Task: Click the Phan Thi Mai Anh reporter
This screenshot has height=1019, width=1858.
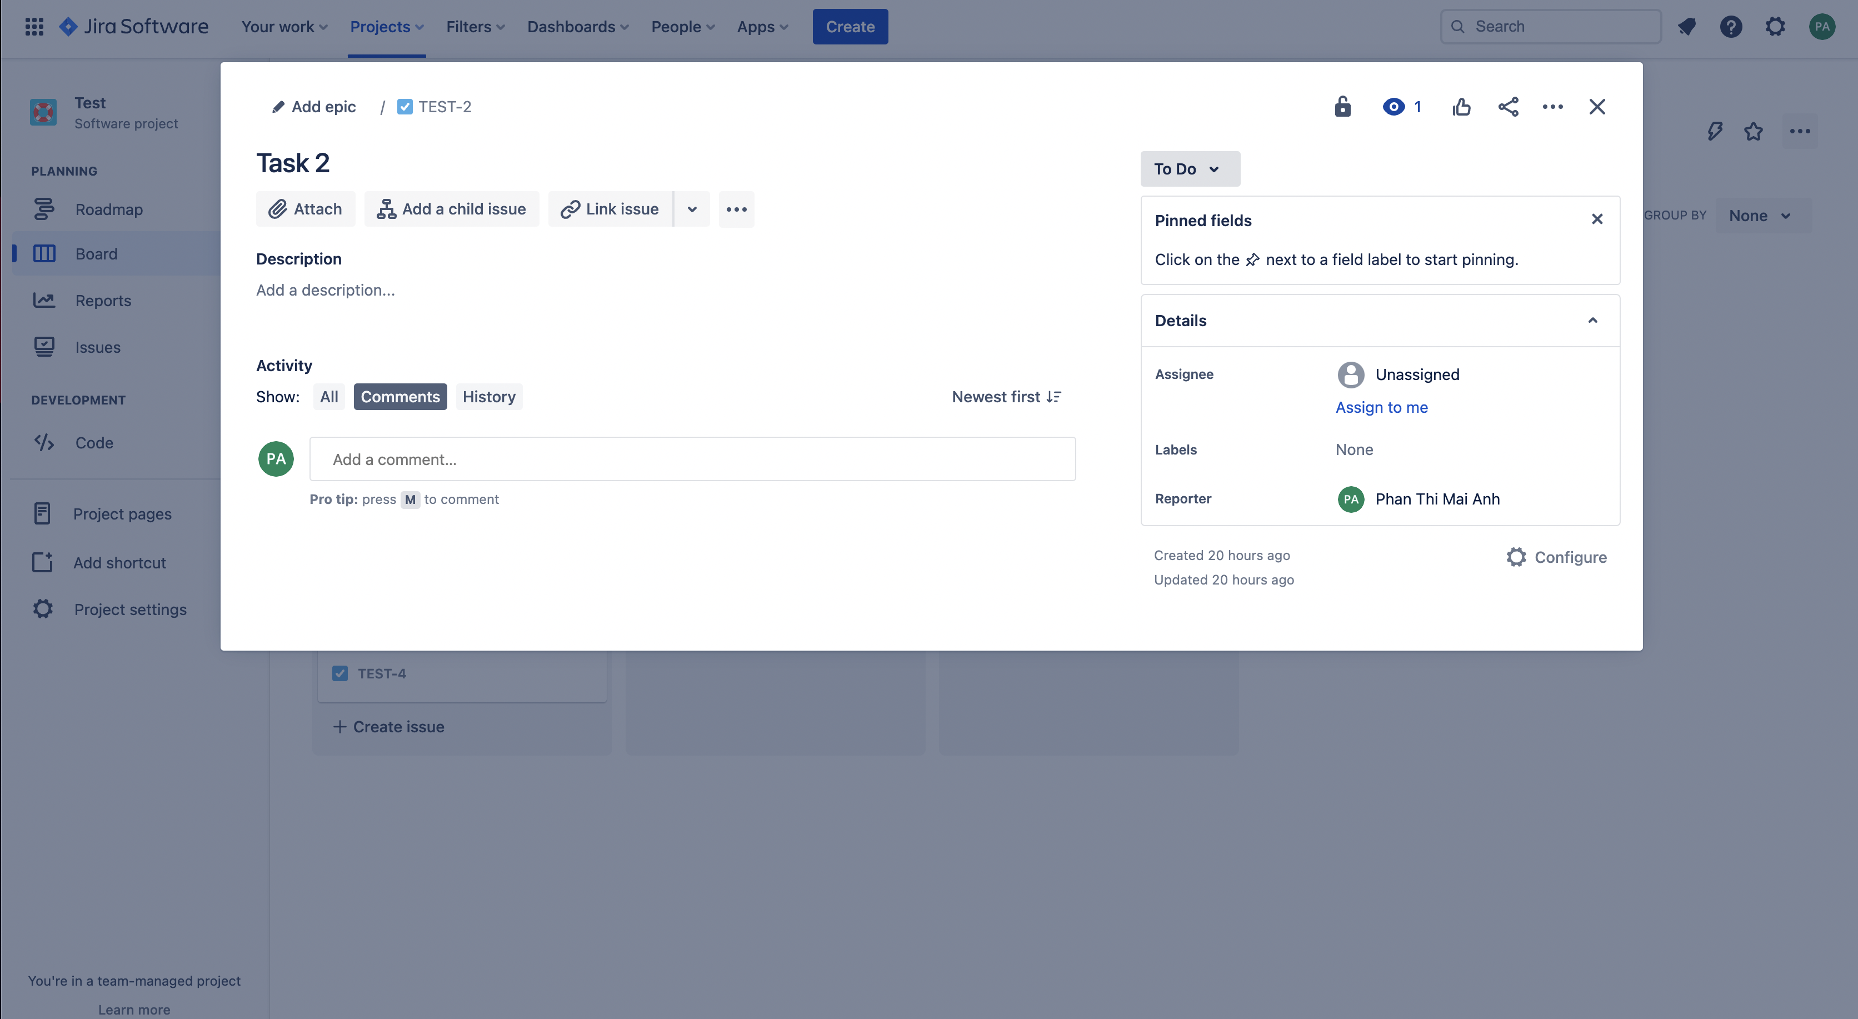Action: (x=1419, y=499)
